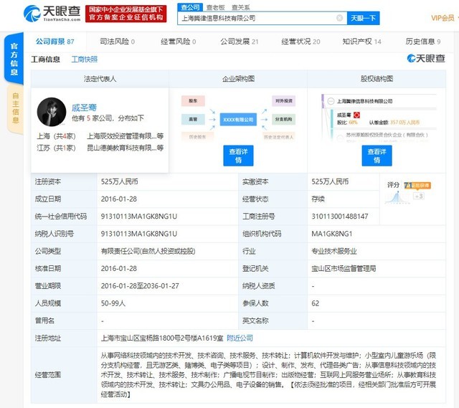
Task: Open 昆山德美教育科技有限 company link
Action: pos(125,148)
